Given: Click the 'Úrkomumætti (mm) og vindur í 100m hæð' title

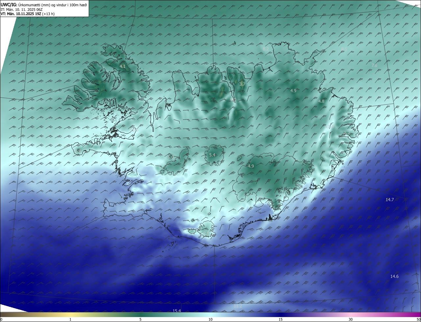Looking at the screenshot, I should (x=52, y=5).
